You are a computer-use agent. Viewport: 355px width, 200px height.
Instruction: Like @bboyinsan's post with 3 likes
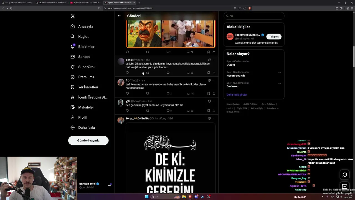coord(169,111)
